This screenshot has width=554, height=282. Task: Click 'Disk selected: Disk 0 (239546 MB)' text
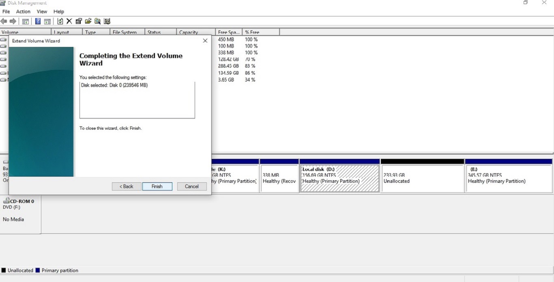[x=114, y=85]
